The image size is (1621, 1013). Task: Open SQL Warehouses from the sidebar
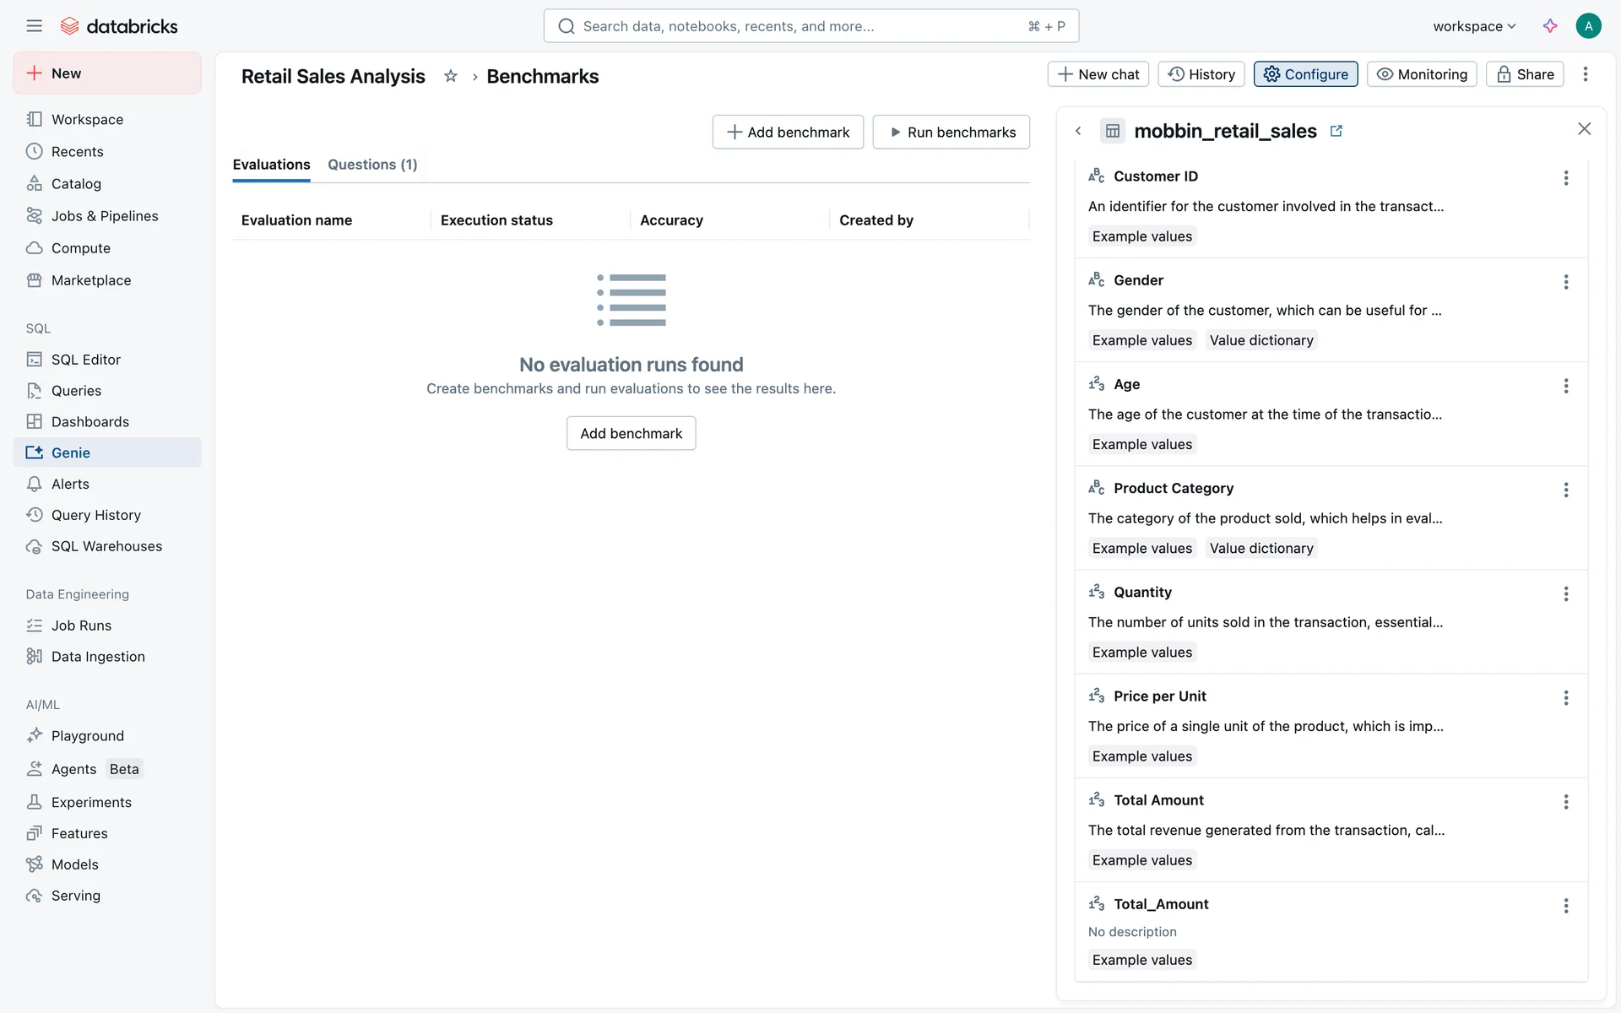point(106,546)
